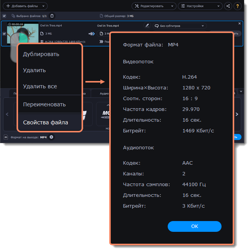Choose Удалить все in the context menu
Viewport: 250px width, 251px height.
point(40,86)
